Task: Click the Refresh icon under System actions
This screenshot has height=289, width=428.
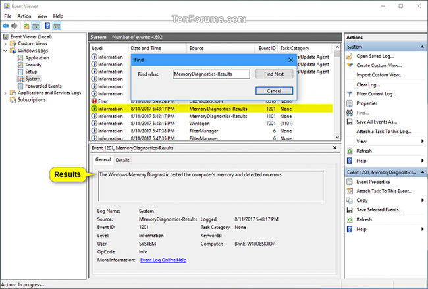Action: click(350, 151)
